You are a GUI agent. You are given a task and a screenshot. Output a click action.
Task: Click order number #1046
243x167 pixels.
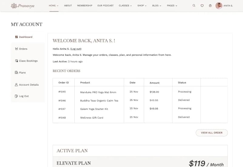62,100
